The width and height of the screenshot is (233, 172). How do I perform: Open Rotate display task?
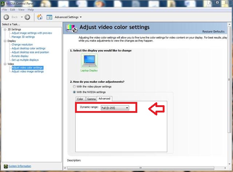[x=20, y=56]
